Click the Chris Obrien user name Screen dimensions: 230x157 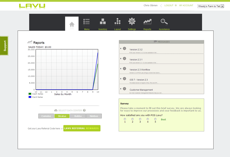click(151, 5)
